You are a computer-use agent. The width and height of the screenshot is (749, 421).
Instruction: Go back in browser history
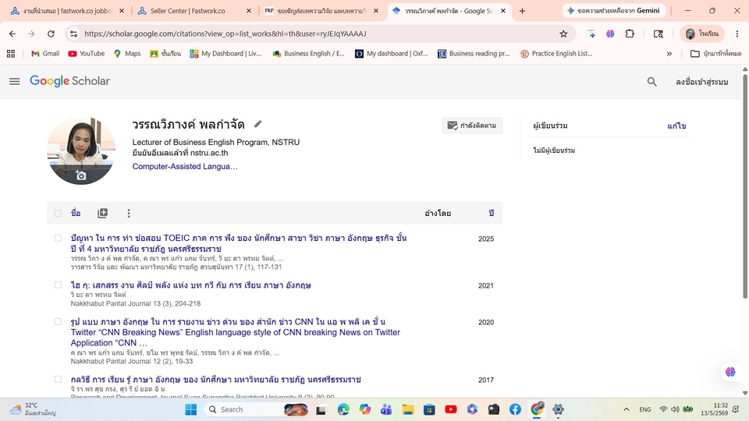click(x=12, y=34)
